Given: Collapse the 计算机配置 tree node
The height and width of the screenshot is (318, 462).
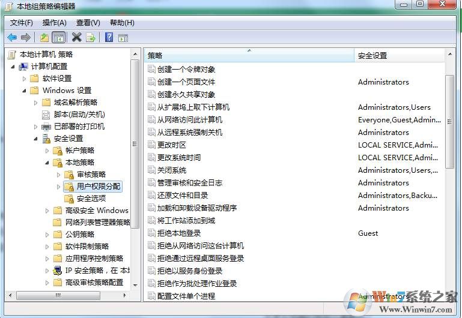Looking at the screenshot, I should [13, 67].
